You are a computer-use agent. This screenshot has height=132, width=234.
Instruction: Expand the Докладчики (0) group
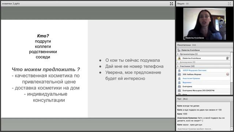[178, 62]
